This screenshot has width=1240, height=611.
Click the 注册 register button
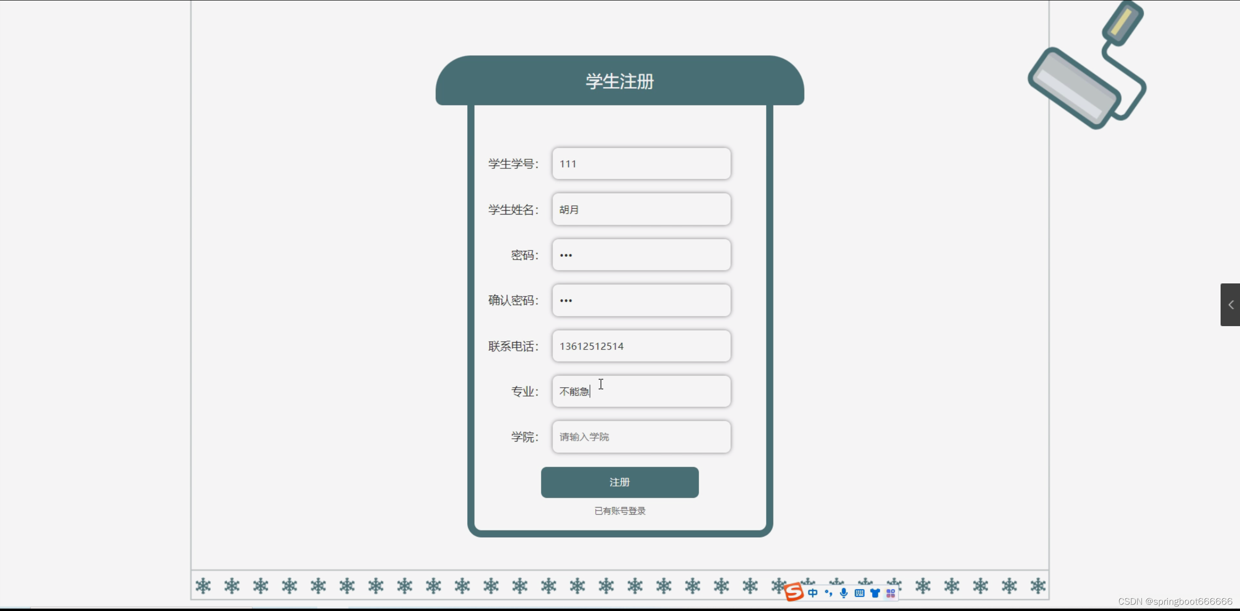pos(620,482)
